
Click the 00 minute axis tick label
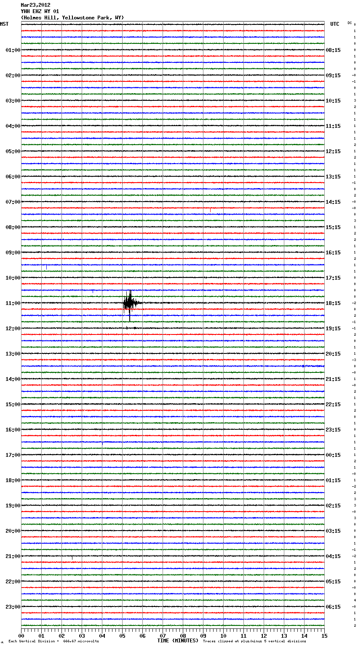pyautogui.click(x=21, y=636)
